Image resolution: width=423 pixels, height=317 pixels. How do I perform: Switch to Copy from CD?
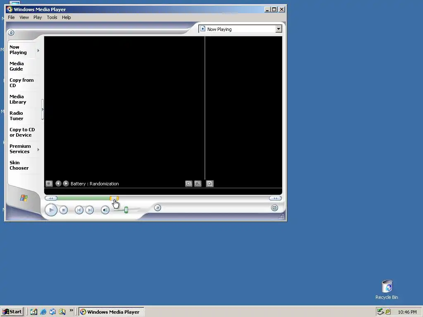pyautogui.click(x=21, y=83)
